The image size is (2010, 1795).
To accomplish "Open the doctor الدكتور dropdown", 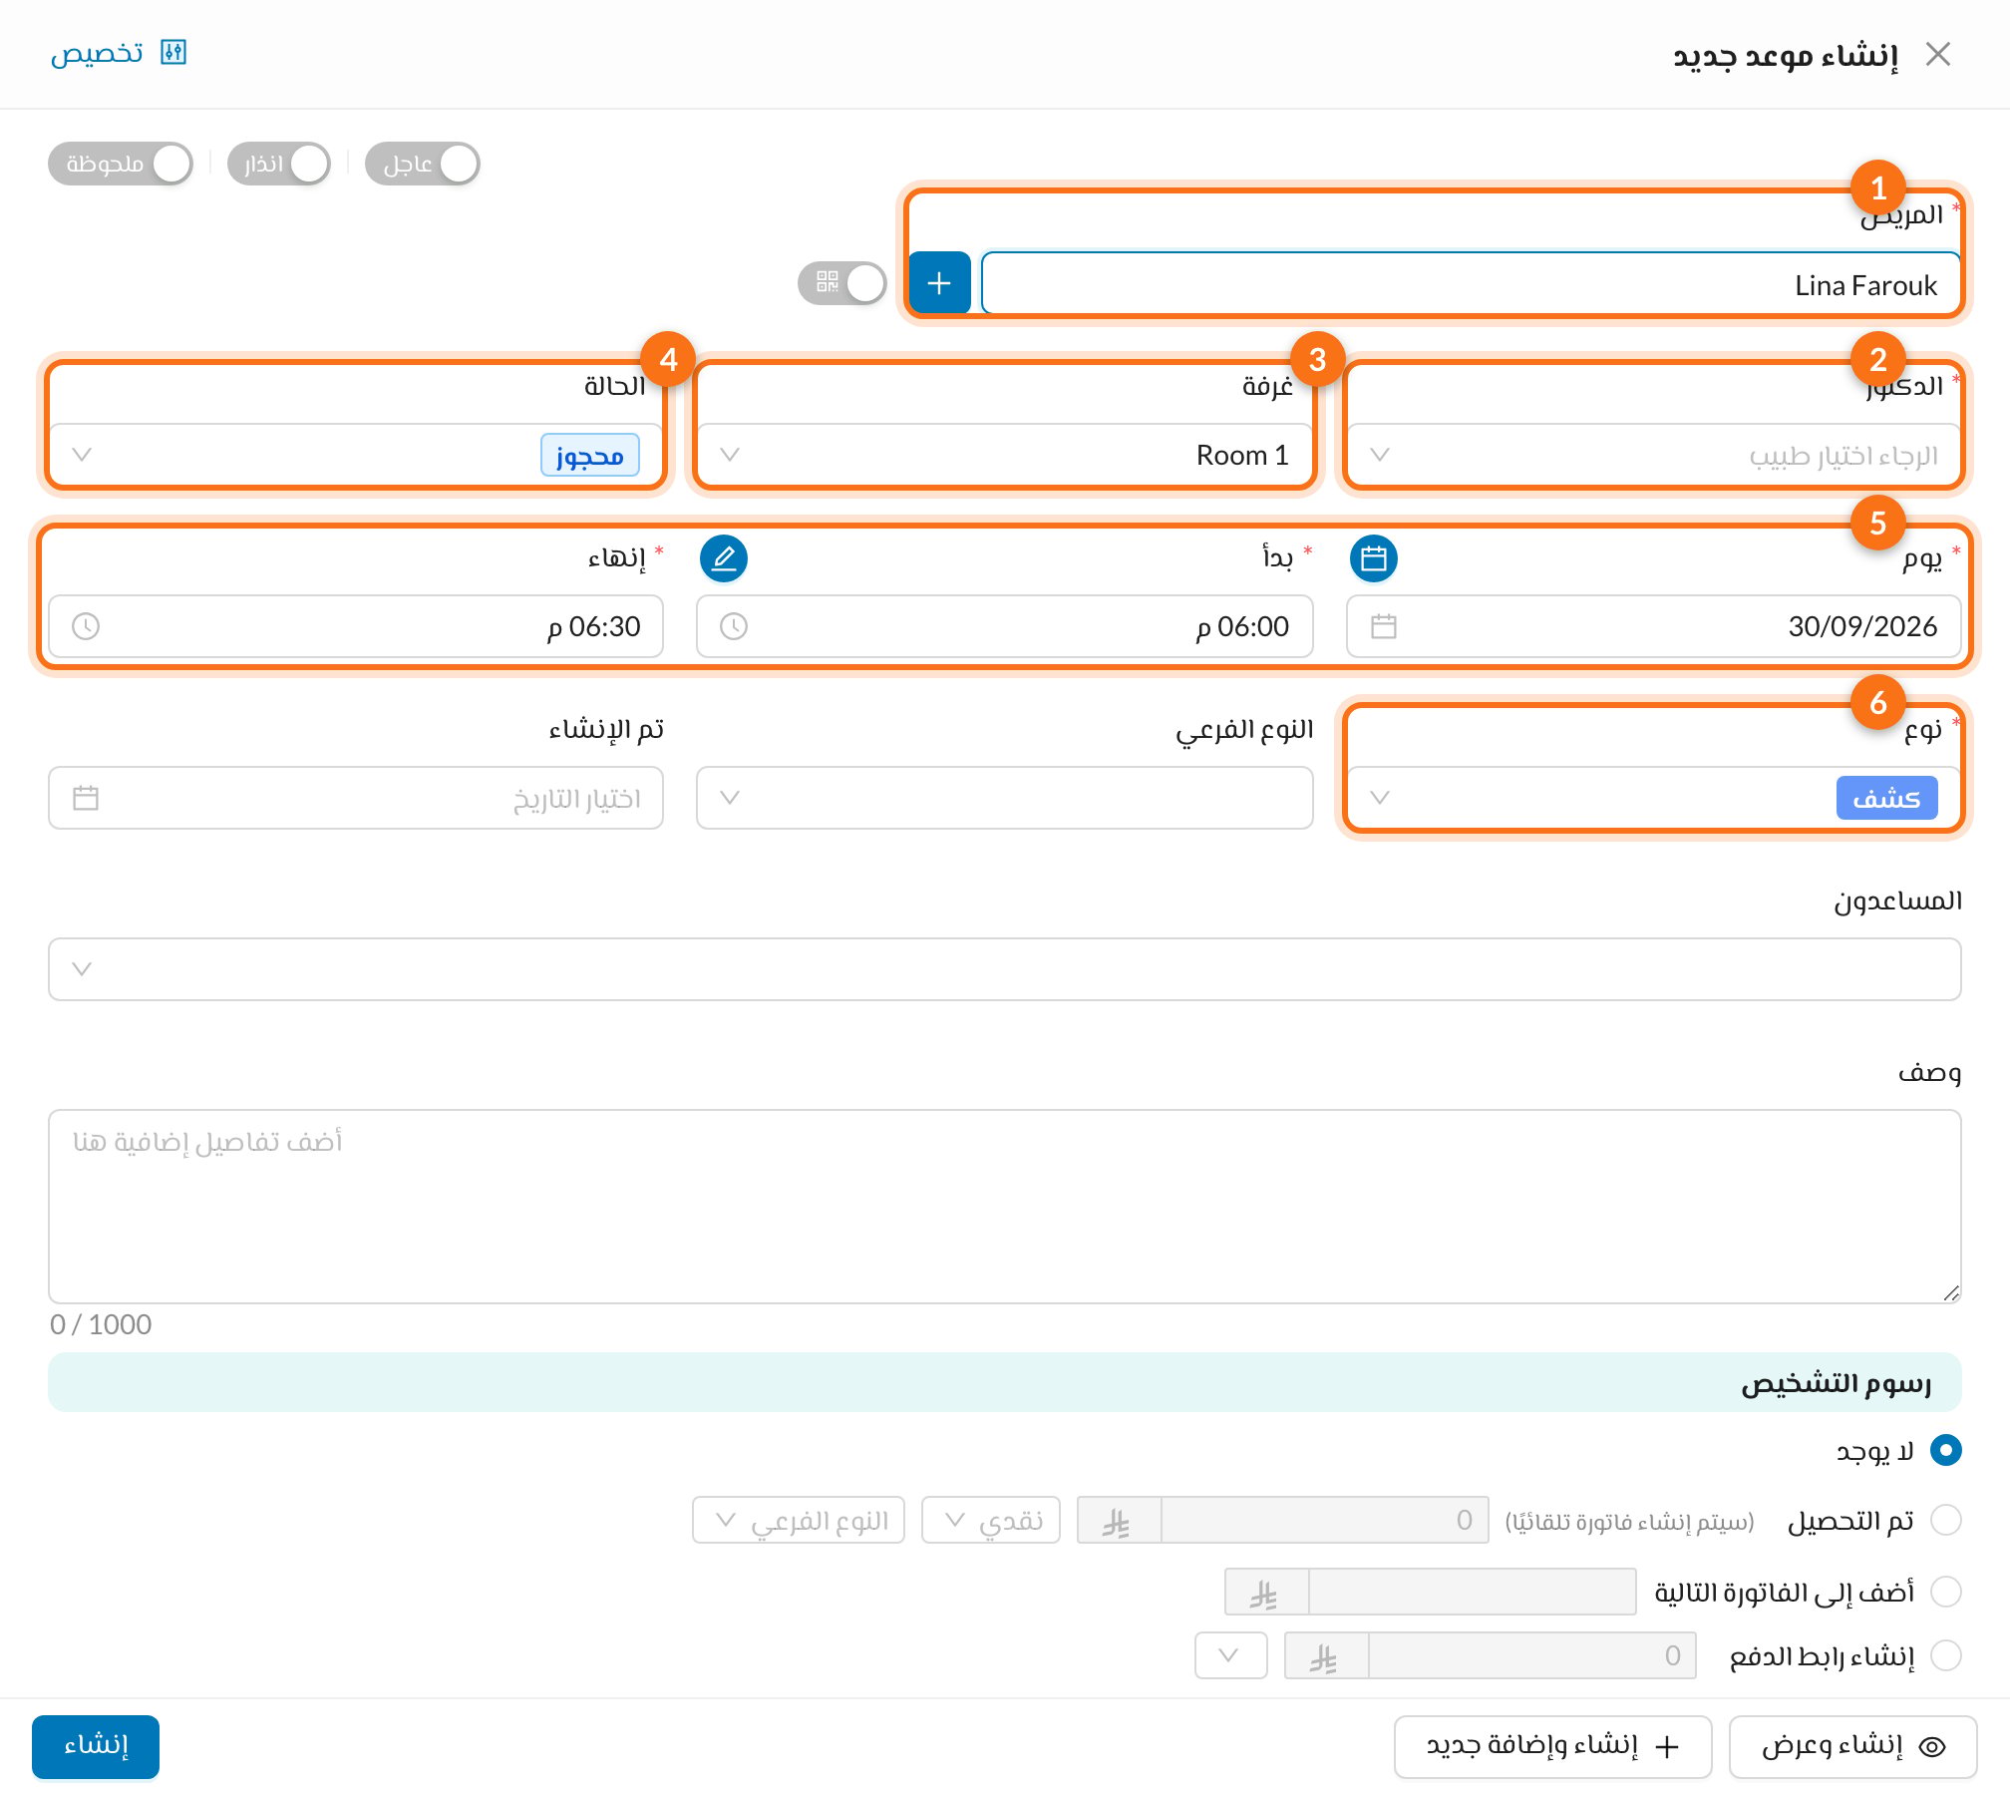I will point(1653,455).
